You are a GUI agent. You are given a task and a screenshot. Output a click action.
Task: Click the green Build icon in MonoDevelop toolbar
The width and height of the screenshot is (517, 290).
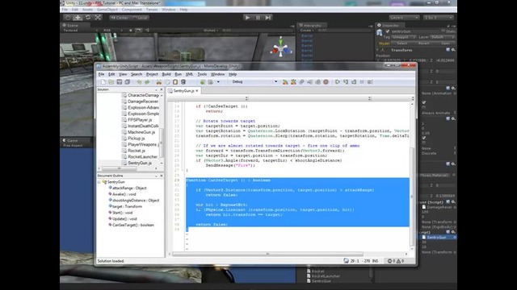[x=203, y=82]
